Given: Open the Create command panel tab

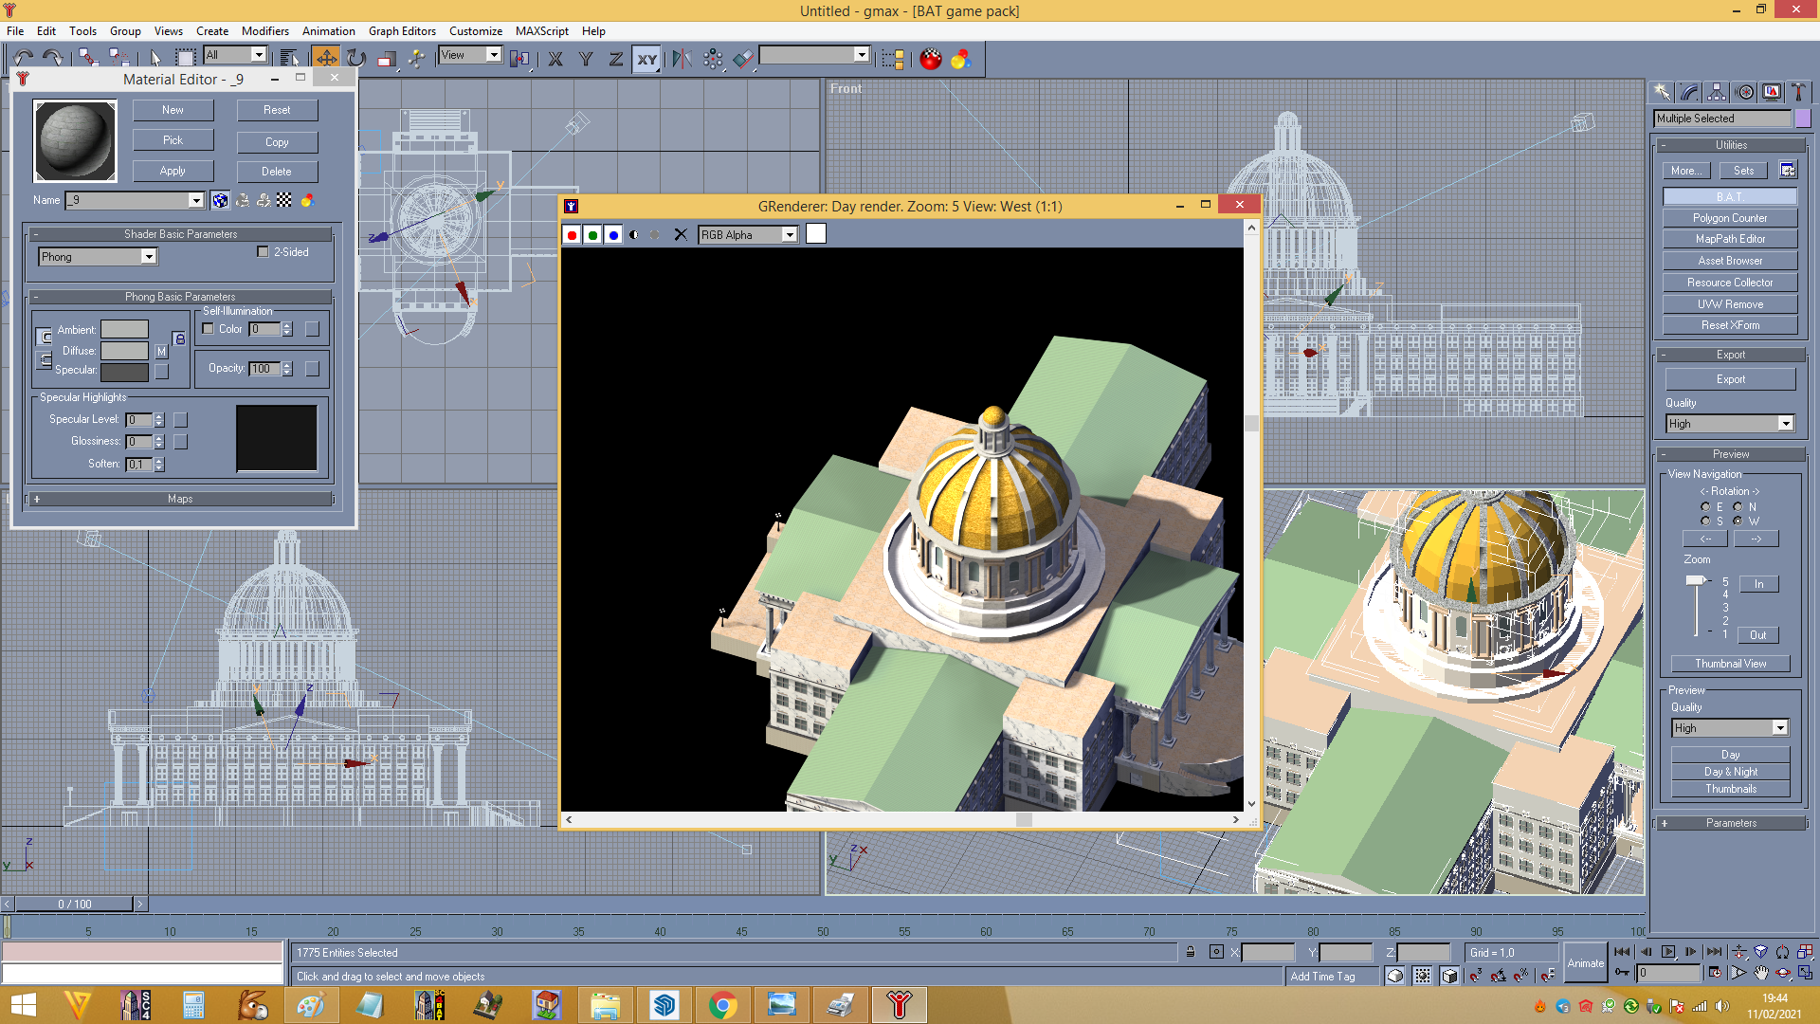Looking at the screenshot, I should coord(1662,92).
